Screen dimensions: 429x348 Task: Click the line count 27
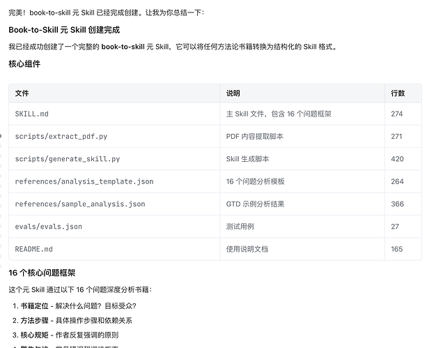tap(395, 227)
